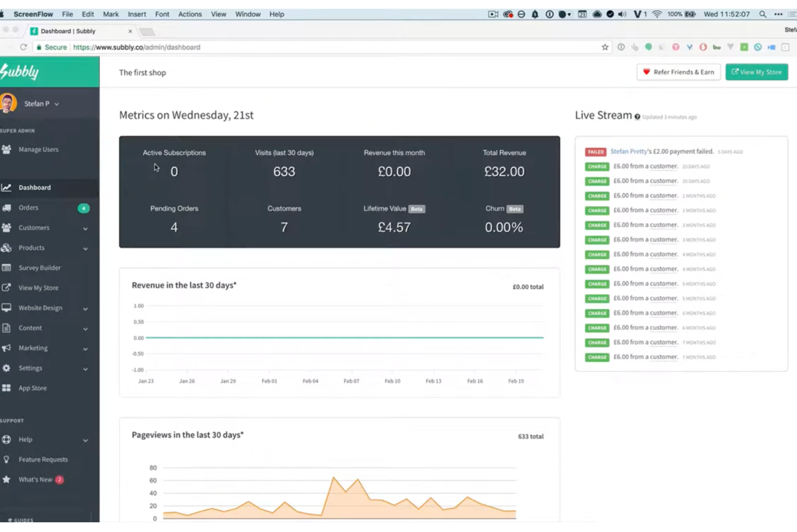The image size is (797, 532).
Task: Click Stefan P profile avatar
Action: (x=8, y=103)
